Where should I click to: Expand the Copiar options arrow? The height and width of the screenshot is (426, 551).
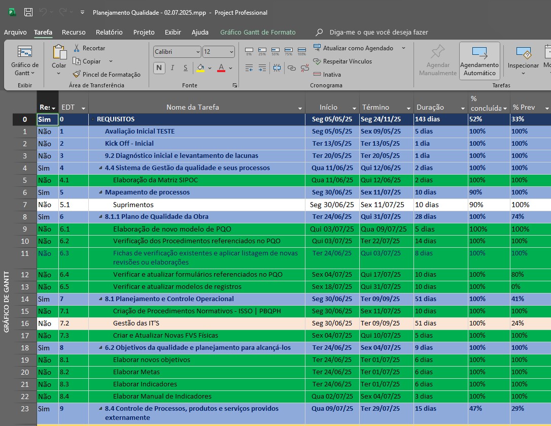click(111, 61)
